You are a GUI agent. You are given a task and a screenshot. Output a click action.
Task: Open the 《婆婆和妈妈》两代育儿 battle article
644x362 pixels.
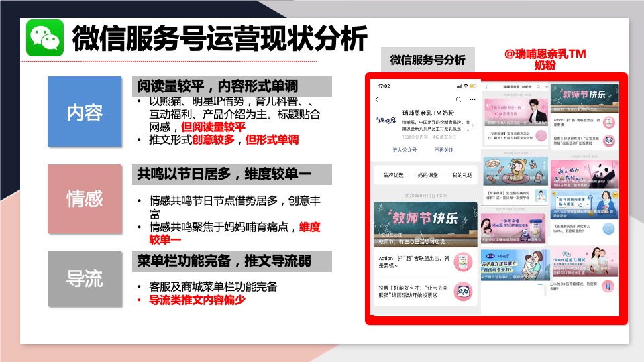point(572,229)
